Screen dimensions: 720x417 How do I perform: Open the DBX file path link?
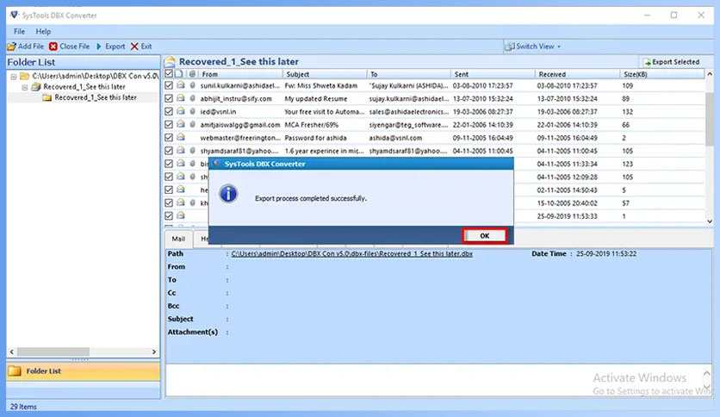351,253
